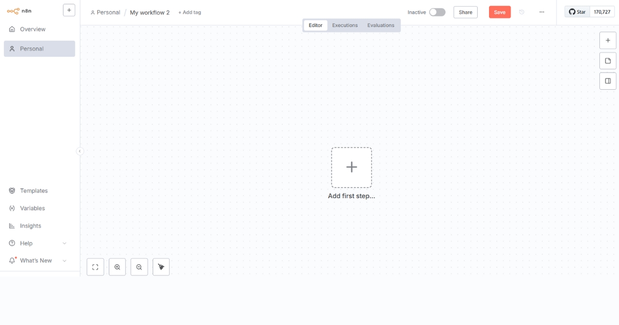Screen dimensions: 619x325
Task: Switch to the Evaluations tab
Action: 381,25
